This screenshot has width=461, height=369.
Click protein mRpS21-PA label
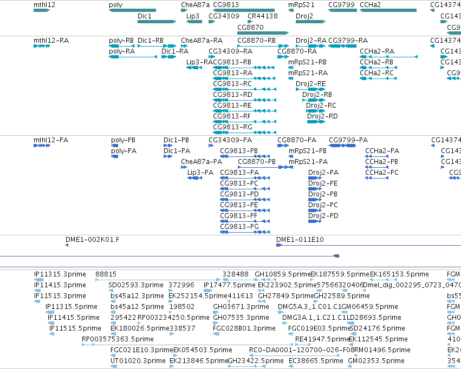[308, 162]
